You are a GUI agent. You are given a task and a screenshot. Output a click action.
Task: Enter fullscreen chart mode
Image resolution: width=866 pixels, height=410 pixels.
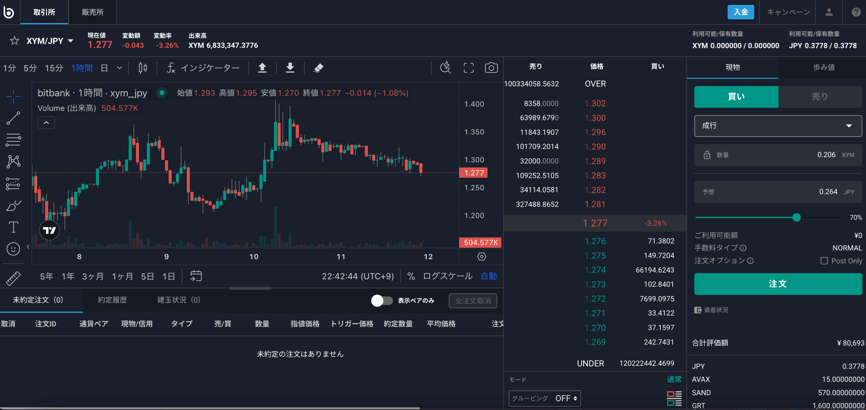tap(469, 68)
